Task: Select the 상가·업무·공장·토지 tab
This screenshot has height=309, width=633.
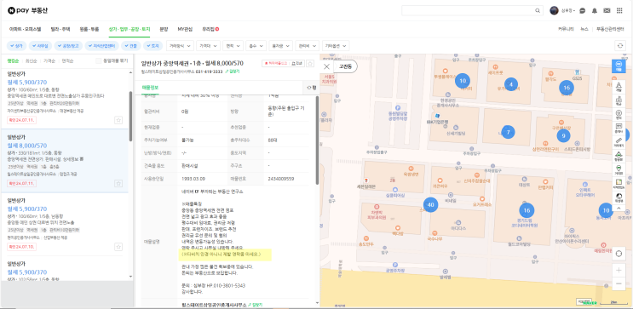Action: tap(129, 29)
